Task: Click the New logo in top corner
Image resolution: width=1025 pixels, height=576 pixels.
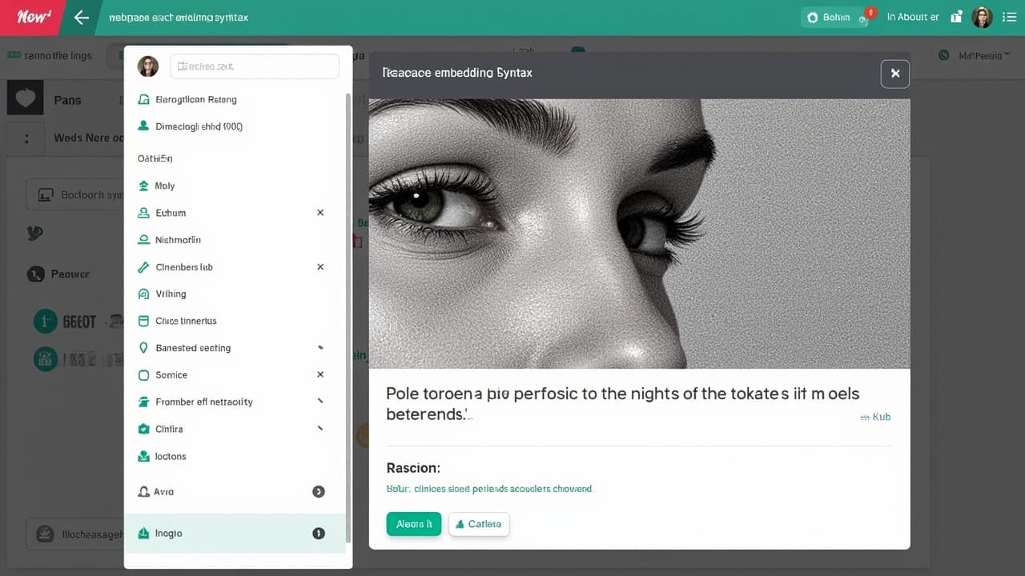Action: pos(34,17)
